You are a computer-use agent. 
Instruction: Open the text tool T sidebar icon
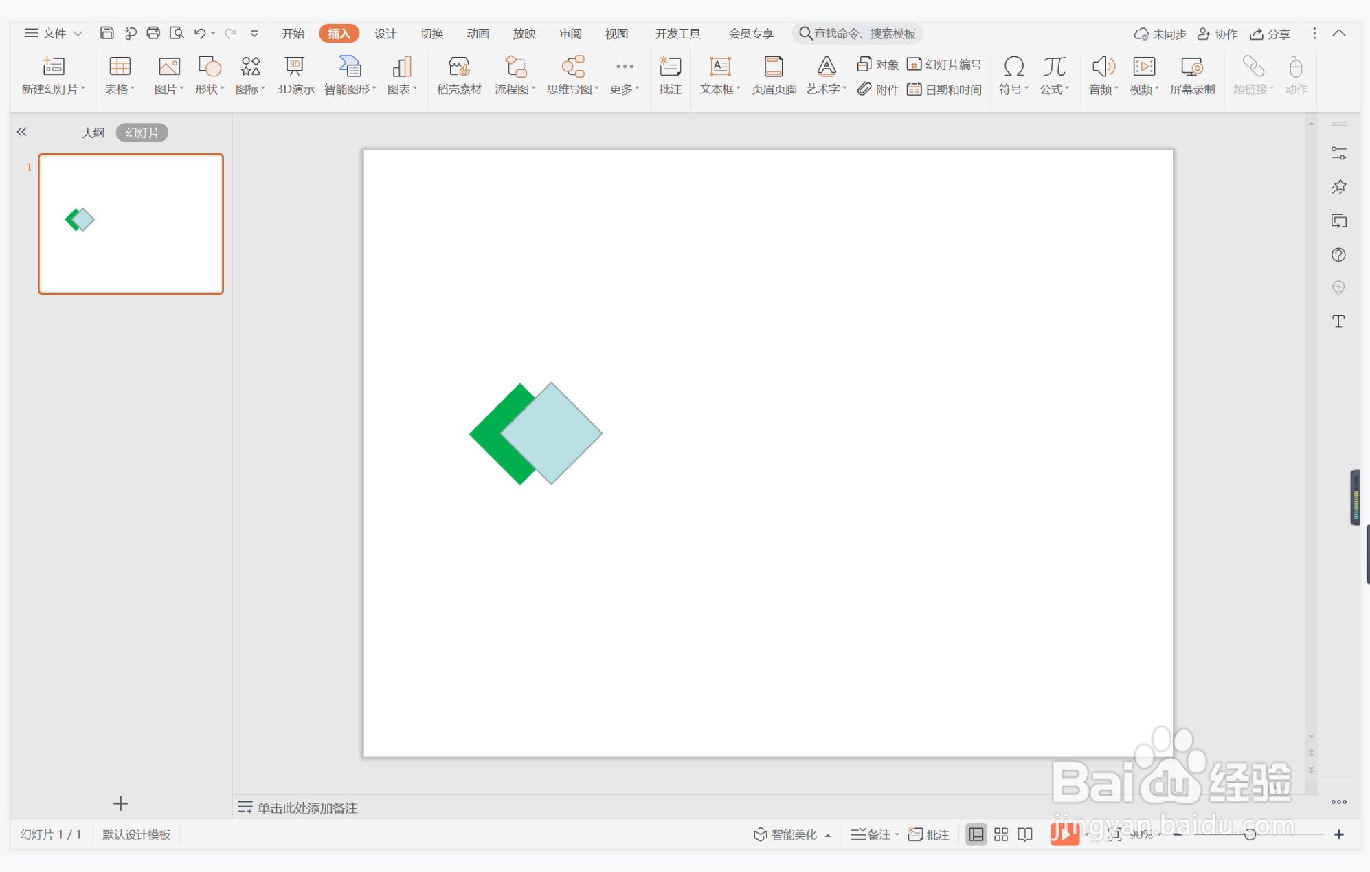1338,322
